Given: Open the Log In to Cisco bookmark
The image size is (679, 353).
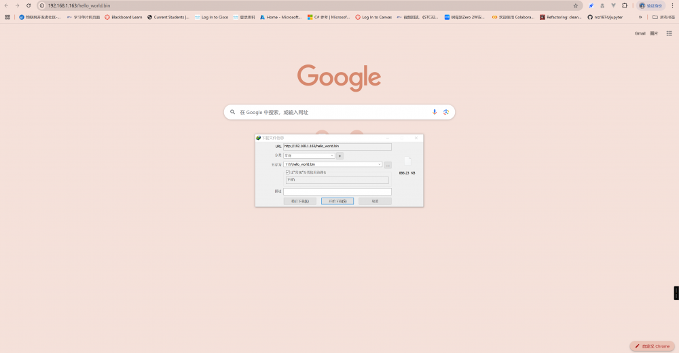Looking at the screenshot, I should tap(211, 18).
